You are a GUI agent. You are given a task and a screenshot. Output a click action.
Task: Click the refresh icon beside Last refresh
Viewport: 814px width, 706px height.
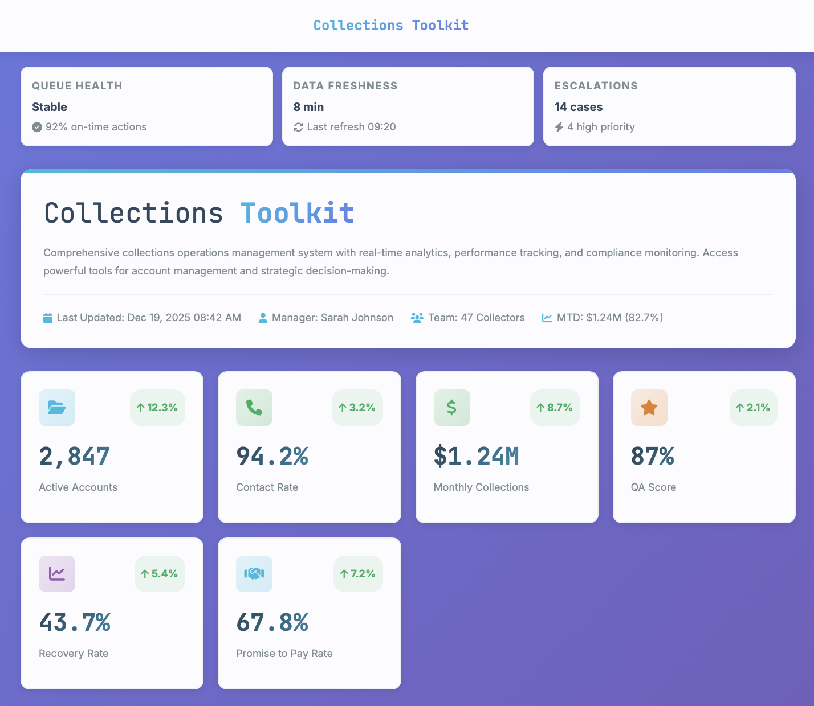(298, 127)
